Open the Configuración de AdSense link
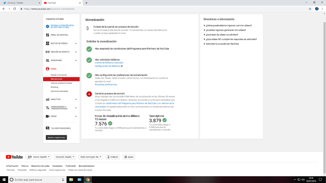 tap(108, 66)
